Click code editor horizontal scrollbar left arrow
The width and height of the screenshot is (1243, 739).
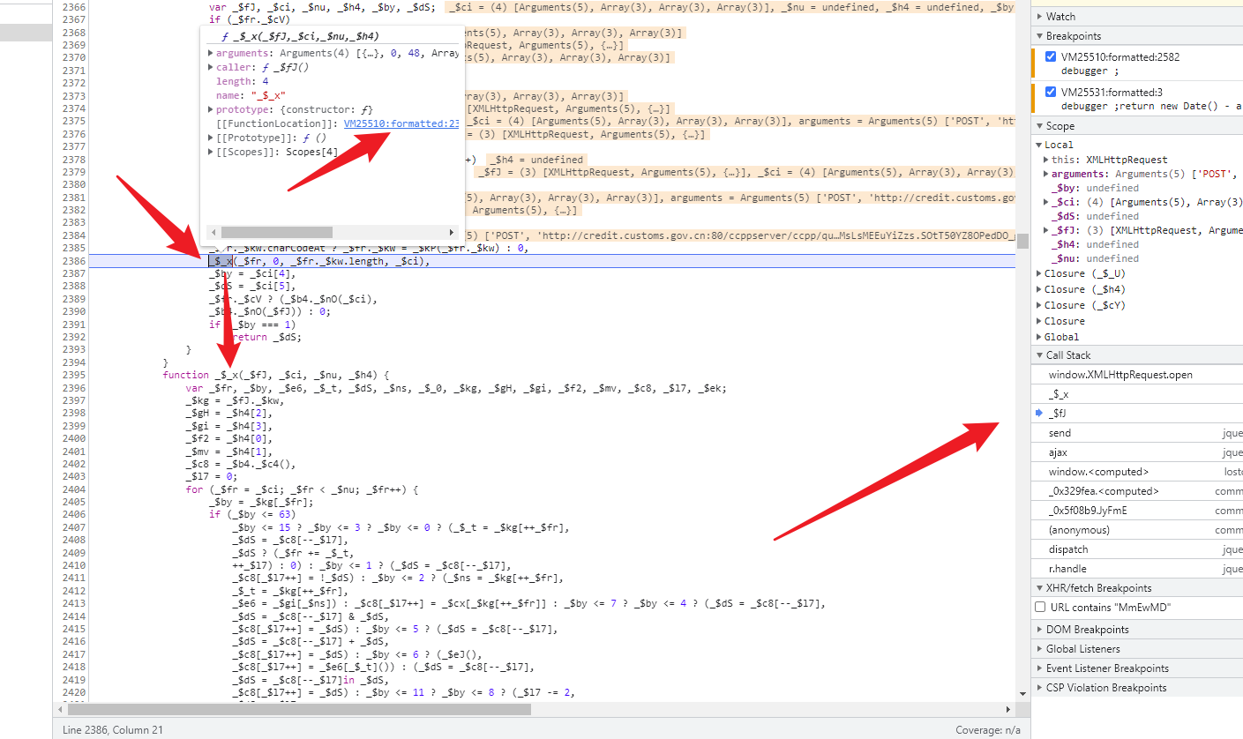(x=61, y=709)
